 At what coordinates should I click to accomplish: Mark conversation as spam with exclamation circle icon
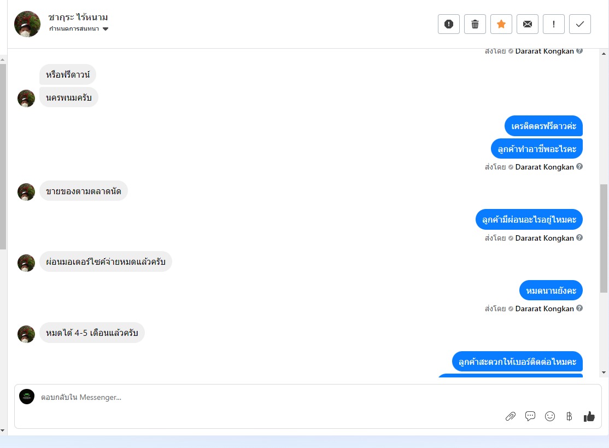pos(449,24)
